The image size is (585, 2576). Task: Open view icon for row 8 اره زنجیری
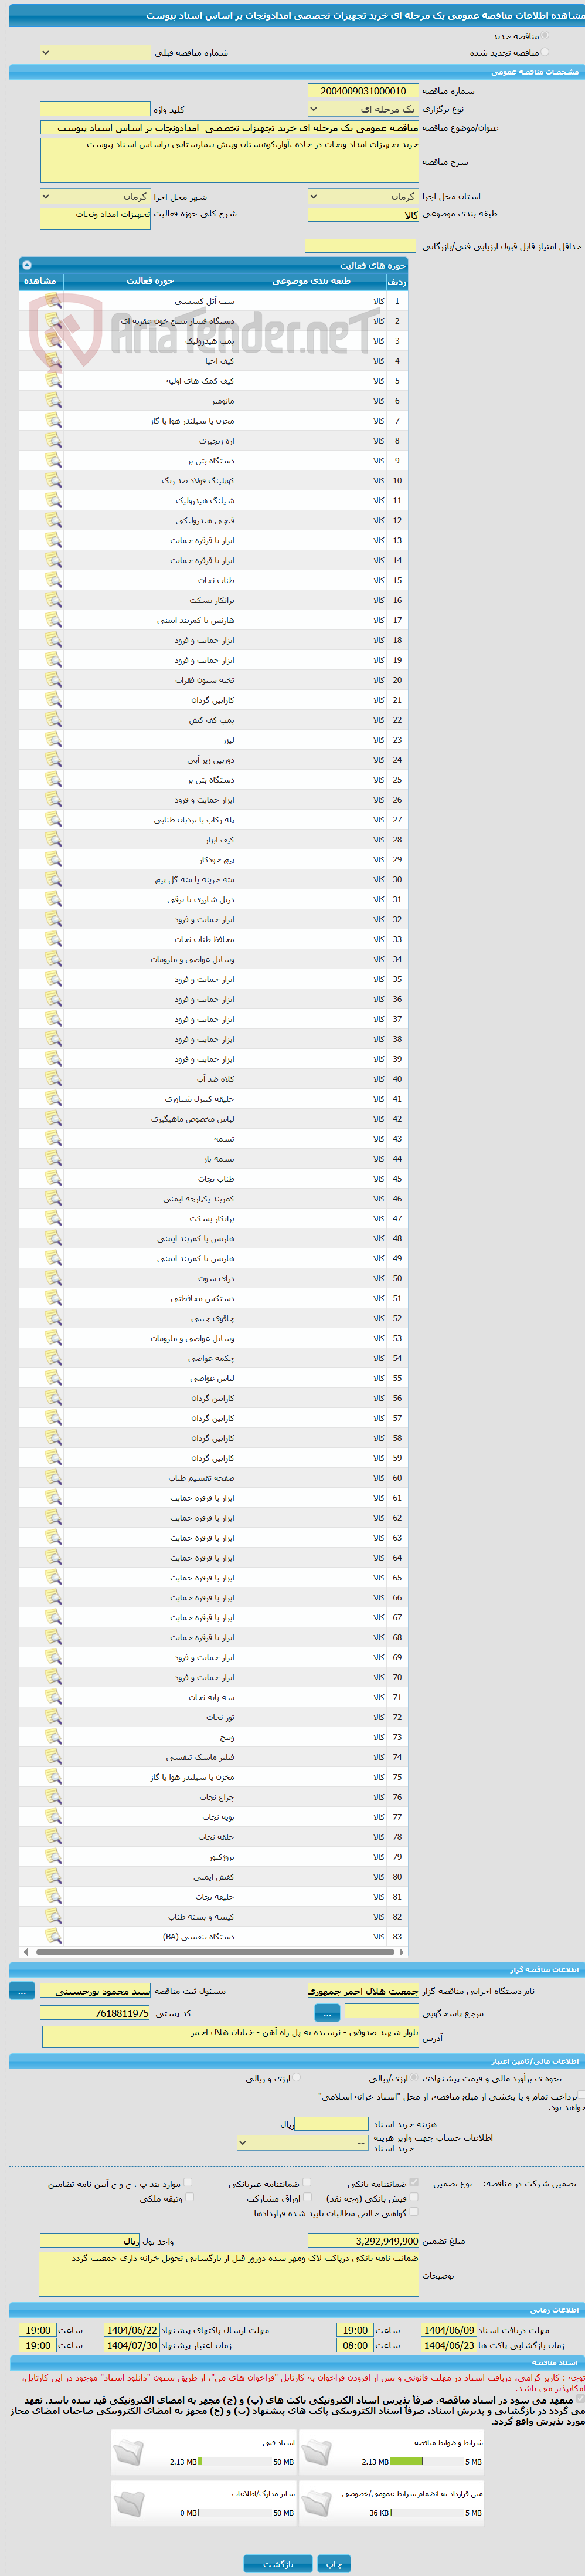pyautogui.click(x=53, y=441)
